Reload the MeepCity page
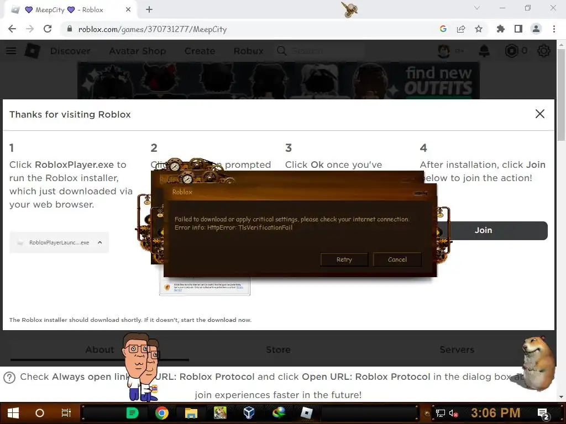 coord(48,29)
